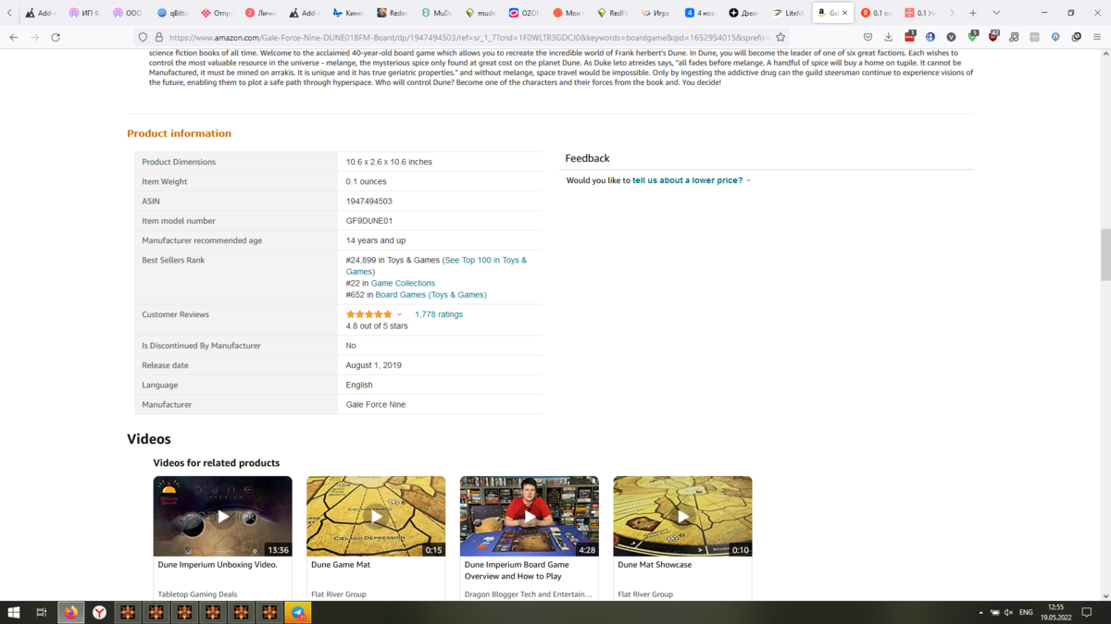Open Task View on the taskbar
This screenshot has width=1111, height=624.
(42, 612)
